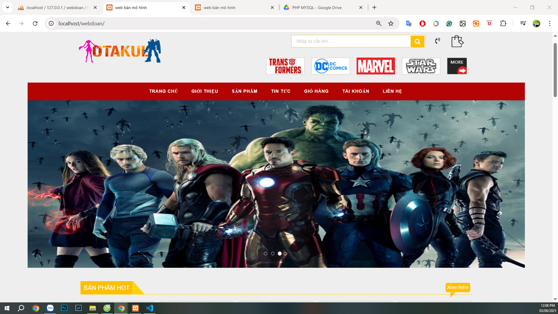Open Chrome three-dot menu
This screenshot has height=314, width=558.
(550, 24)
